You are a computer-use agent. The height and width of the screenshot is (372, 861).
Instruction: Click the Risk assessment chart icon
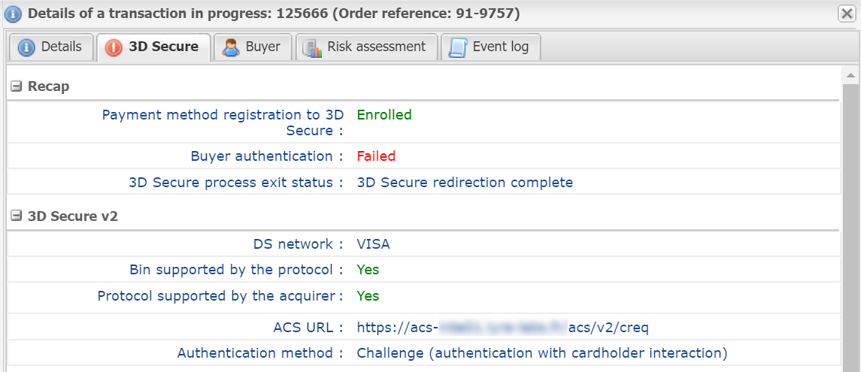[311, 47]
